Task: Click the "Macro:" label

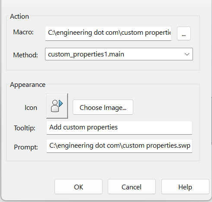Action: [x=23, y=32]
